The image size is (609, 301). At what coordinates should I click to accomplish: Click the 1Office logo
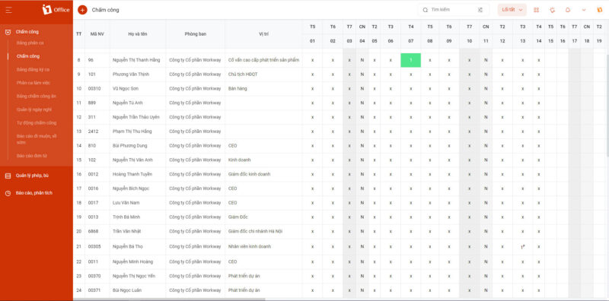(x=56, y=10)
